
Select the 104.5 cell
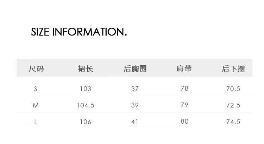(86, 105)
